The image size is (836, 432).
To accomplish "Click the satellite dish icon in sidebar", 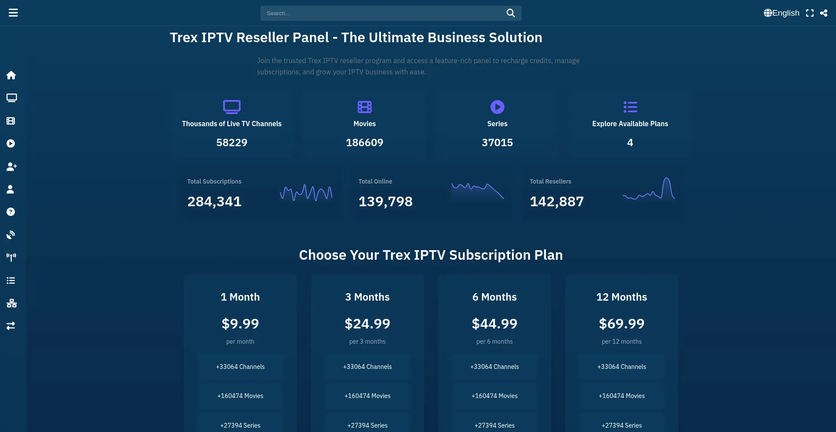I will [11, 234].
